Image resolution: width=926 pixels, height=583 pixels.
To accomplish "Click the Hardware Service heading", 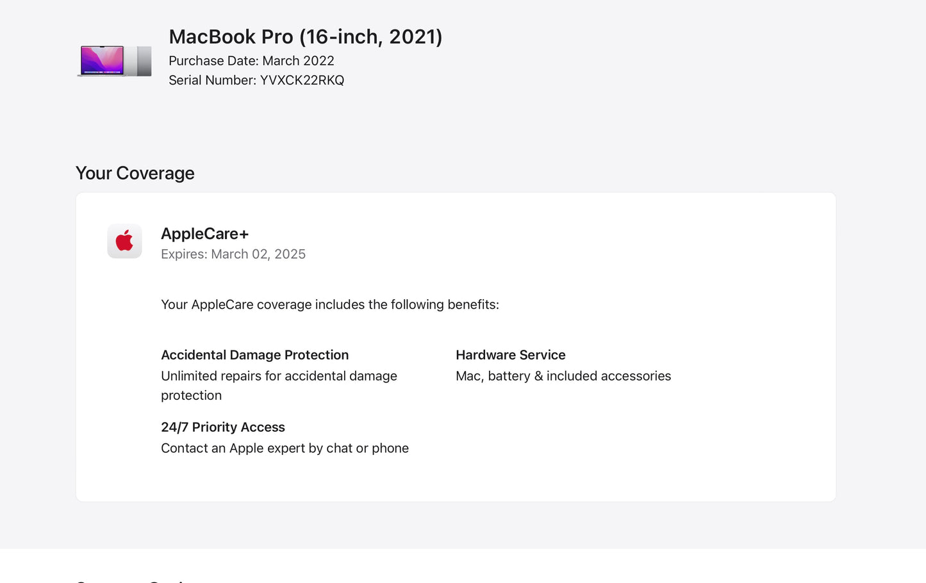I will coord(510,355).
